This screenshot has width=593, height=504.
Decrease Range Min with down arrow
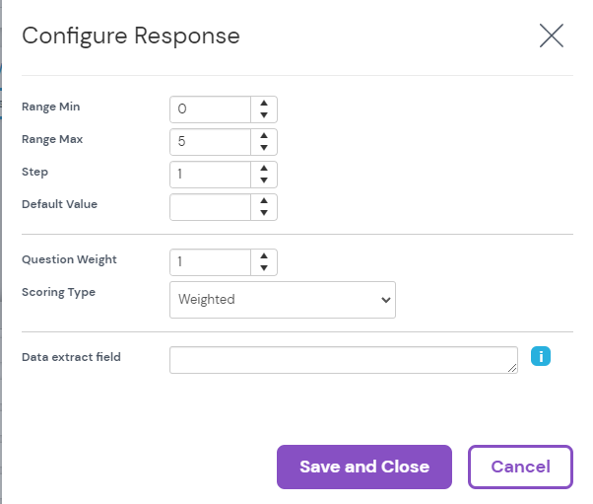[x=264, y=115]
